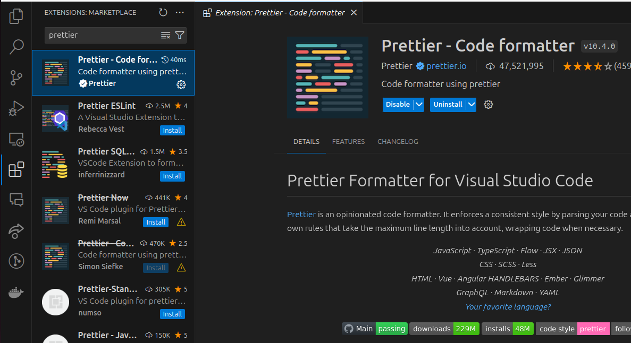The image size is (631, 343).
Task: Install the Prettier ESLint extension
Action: click(172, 130)
